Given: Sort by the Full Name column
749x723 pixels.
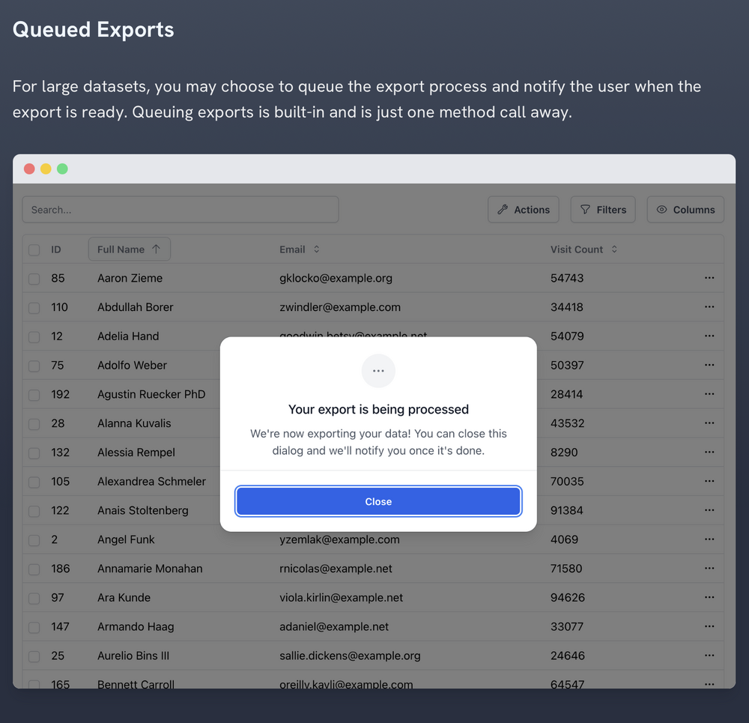Looking at the screenshot, I should pyautogui.click(x=129, y=249).
